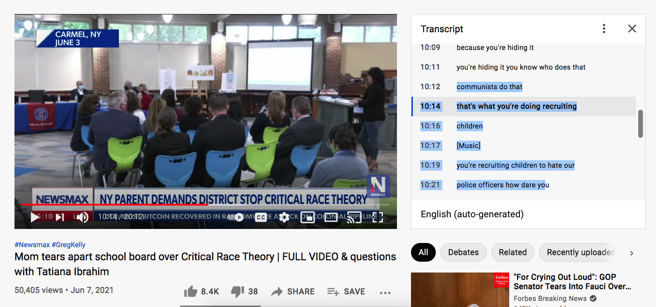
Task: Open 'For Crying Out Loud' video title
Action: (x=572, y=282)
